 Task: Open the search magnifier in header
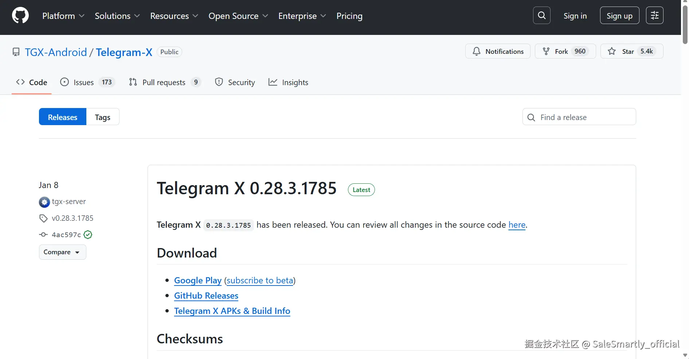[x=541, y=16]
